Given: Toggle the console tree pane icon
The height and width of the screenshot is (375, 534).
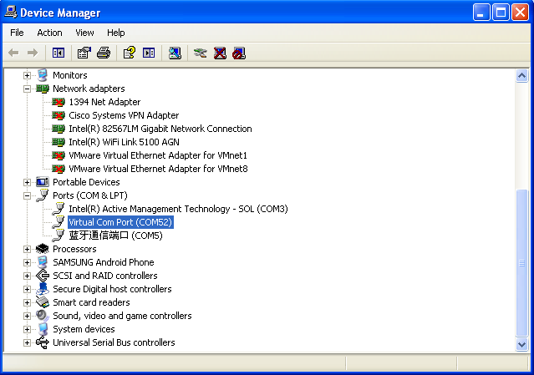Looking at the screenshot, I should pos(58,53).
